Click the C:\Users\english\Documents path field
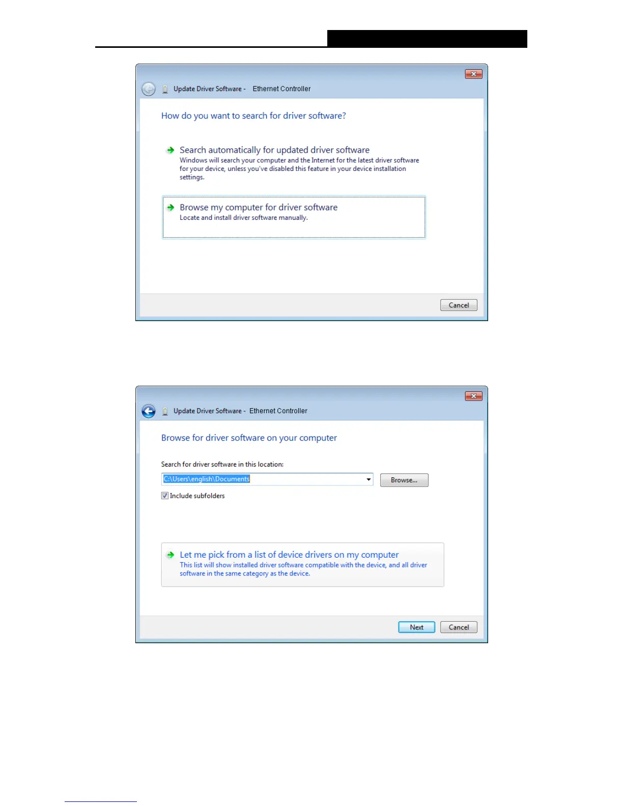This screenshot has width=623, height=806. (267, 479)
